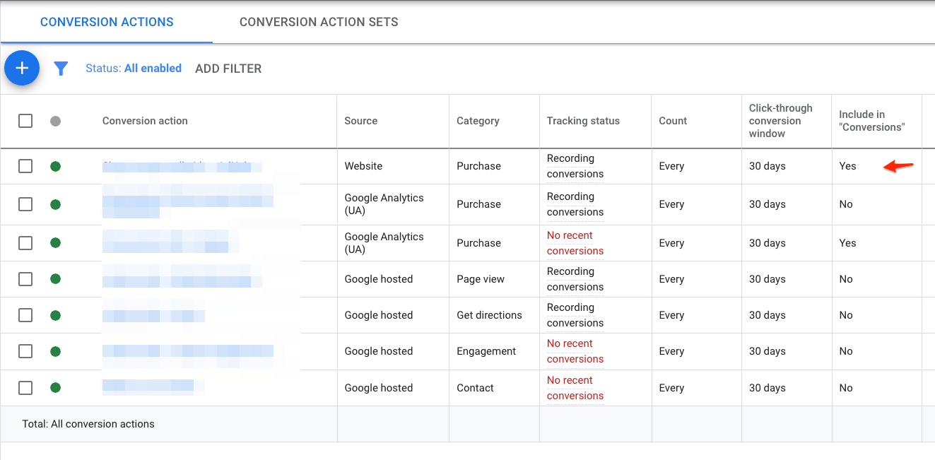The height and width of the screenshot is (460, 935).
Task: Click Yes in the Website row
Action: pyautogui.click(x=847, y=166)
